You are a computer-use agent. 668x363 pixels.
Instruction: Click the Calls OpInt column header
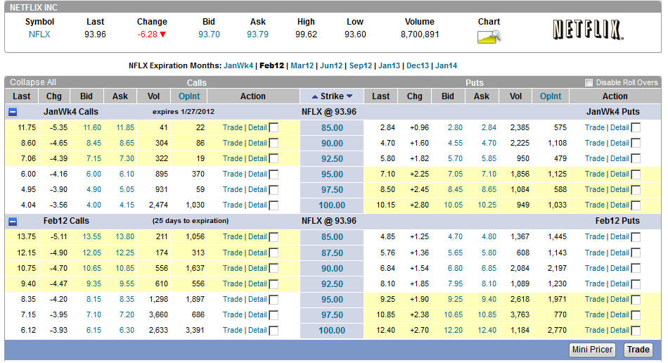pyautogui.click(x=189, y=96)
